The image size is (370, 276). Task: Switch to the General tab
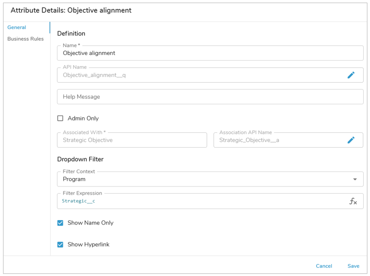[17, 27]
